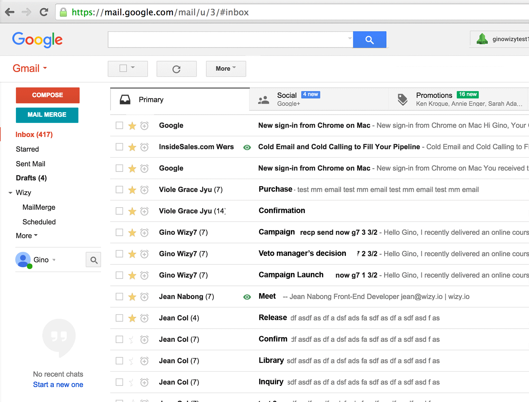The height and width of the screenshot is (402, 529).
Task: Click the blue search magnifier button
Action: pyautogui.click(x=370, y=40)
